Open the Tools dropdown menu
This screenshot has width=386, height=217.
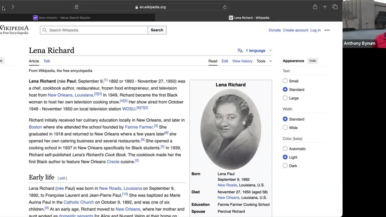click(x=264, y=61)
